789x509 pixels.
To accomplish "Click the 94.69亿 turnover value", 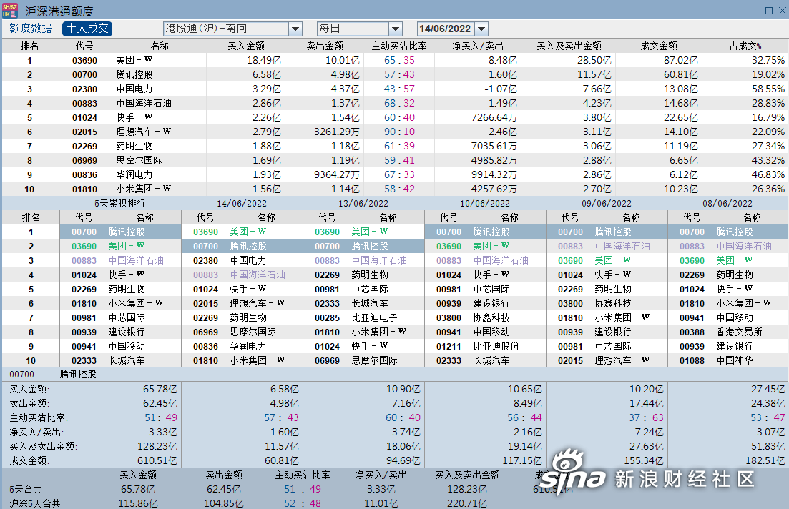I will [403, 460].
